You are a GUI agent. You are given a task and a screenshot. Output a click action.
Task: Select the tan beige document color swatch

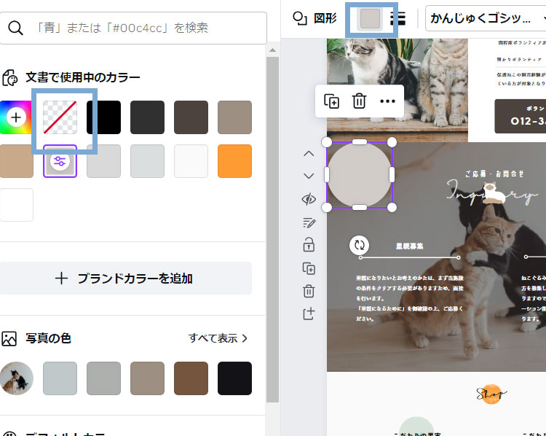16,161
